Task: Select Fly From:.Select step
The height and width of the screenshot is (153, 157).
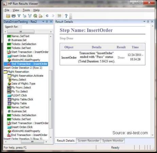Action: (x=19, y=87)
